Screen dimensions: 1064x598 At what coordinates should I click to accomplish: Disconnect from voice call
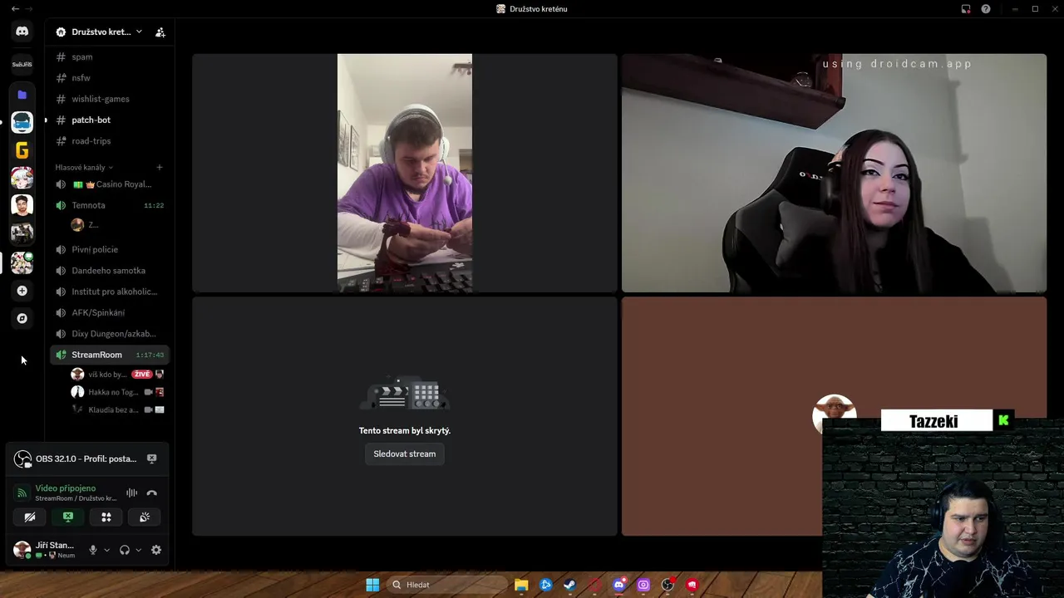tap(151, 493)
